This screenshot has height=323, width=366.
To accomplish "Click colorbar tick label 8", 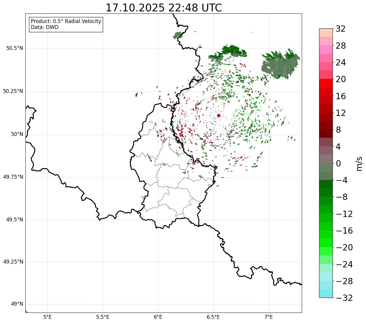I will (338, 130).
